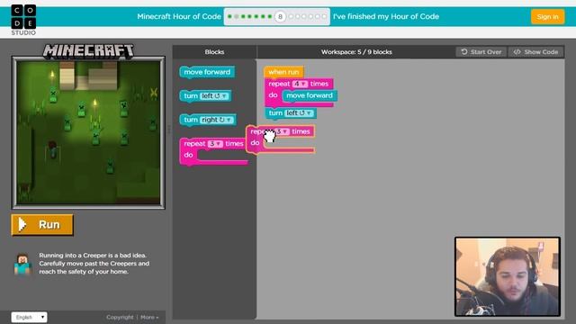Select the Blocks panel header
This screenshot has width=576, height=324.
214,52
